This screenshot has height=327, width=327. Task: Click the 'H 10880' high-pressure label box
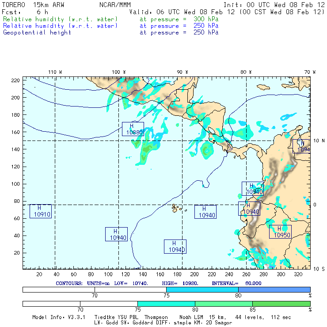coord(133,129)
